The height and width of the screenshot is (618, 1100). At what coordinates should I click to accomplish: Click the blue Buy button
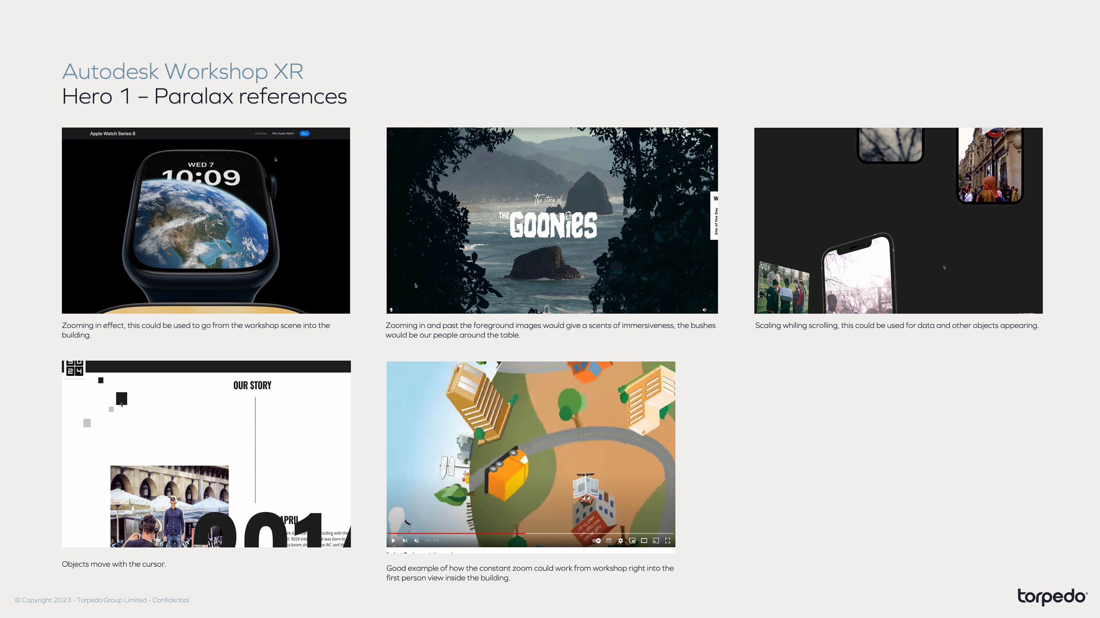tap(305, 134)
